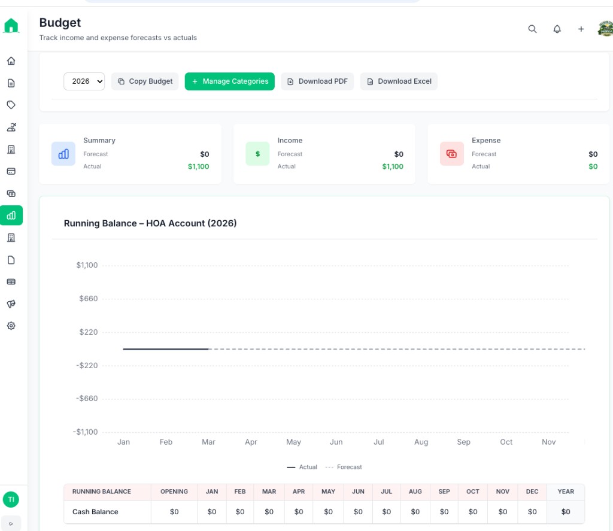The width and height of the screenshot is (613, 531).
Task: Click the green dollar icon on Income card
Action: click(x=257, y=154)
